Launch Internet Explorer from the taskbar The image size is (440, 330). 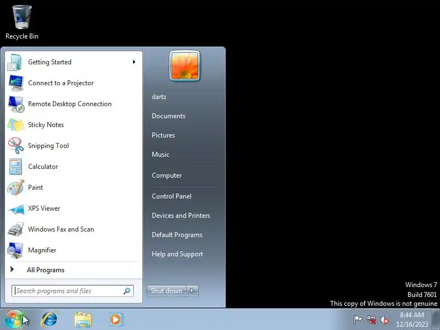click(x=50, y=320)
